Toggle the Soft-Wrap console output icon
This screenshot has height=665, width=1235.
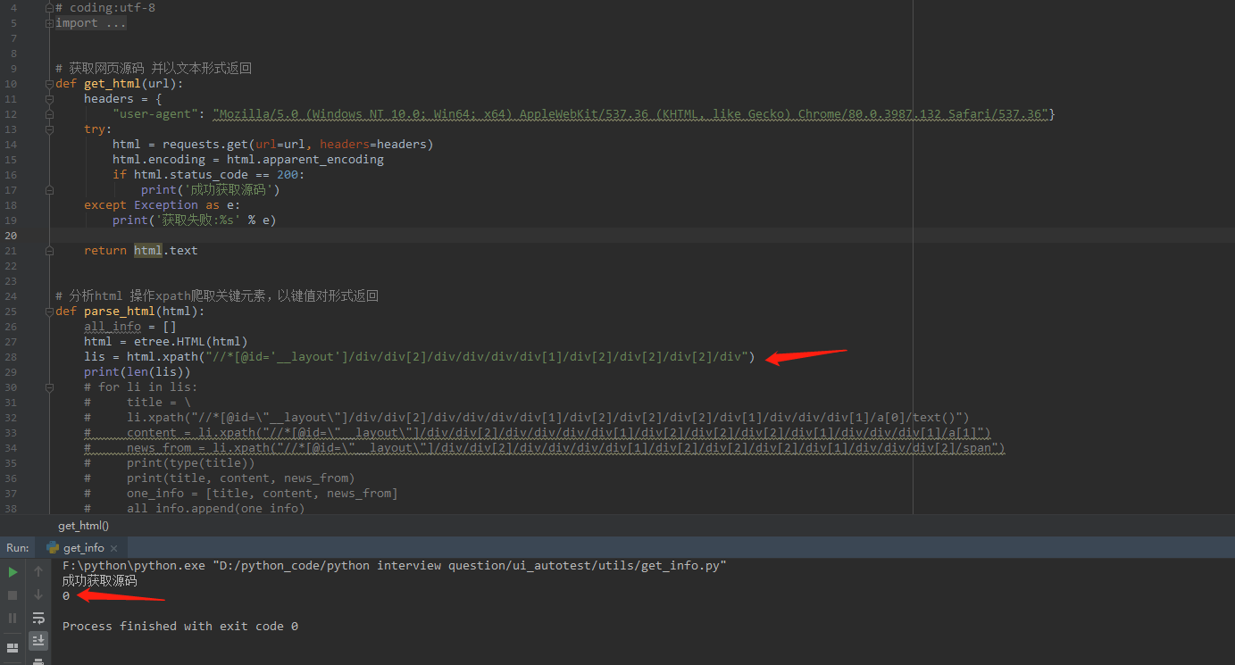pyautogui.click(x=38, y=617)
